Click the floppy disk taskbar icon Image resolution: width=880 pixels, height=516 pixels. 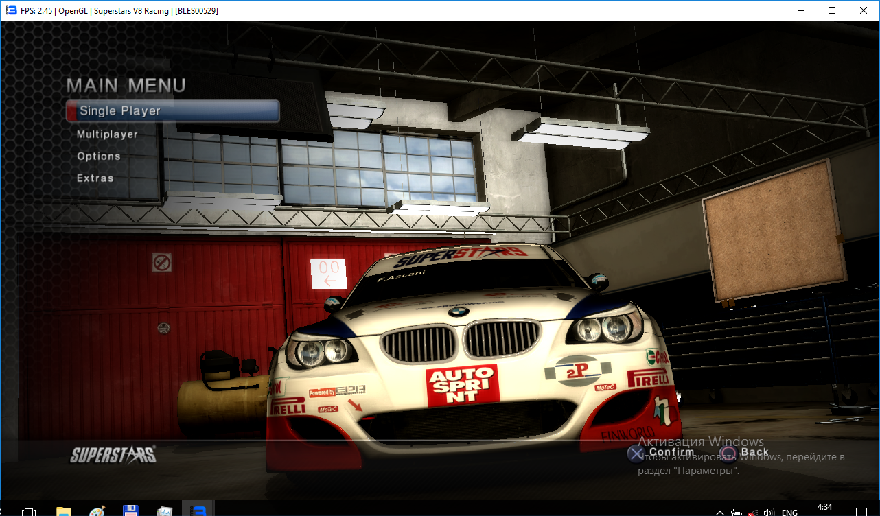[x=130, y=511]
